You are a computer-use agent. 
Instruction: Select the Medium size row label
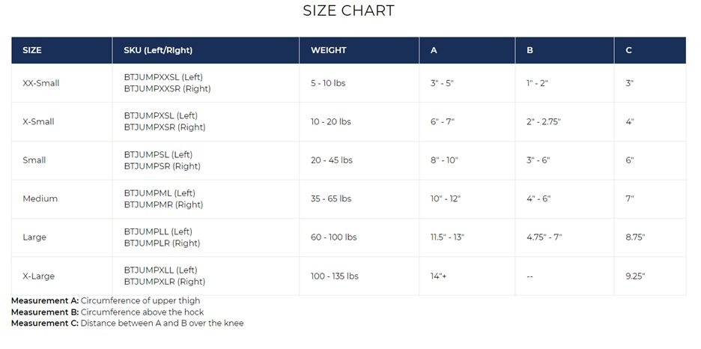pos(40,198)
